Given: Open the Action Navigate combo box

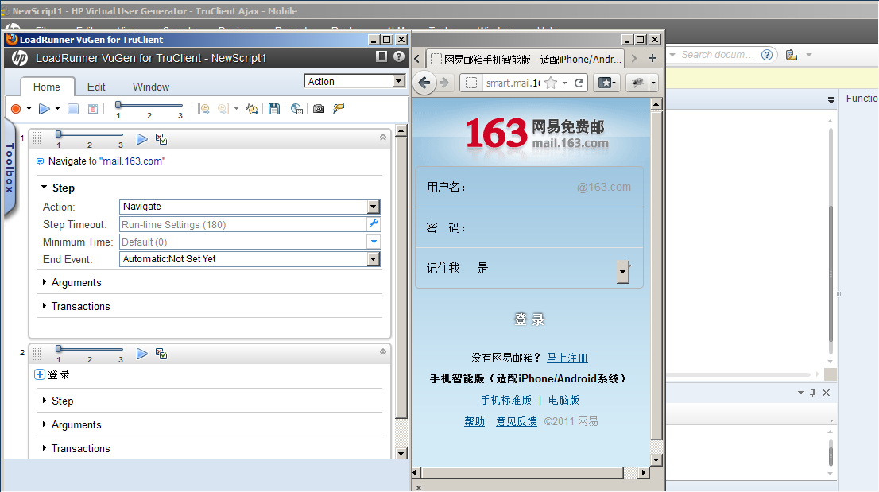Looking at the screenshot, I should (250, 206).
